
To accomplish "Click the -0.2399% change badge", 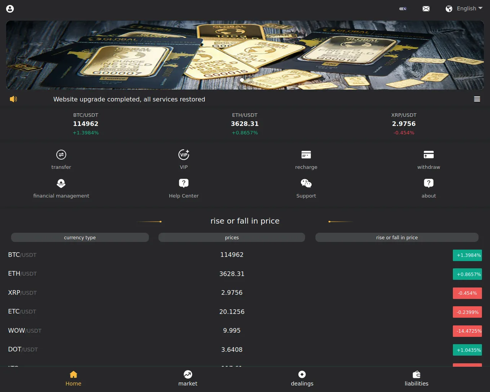I will pyautogui.click(x=467, y=312).
